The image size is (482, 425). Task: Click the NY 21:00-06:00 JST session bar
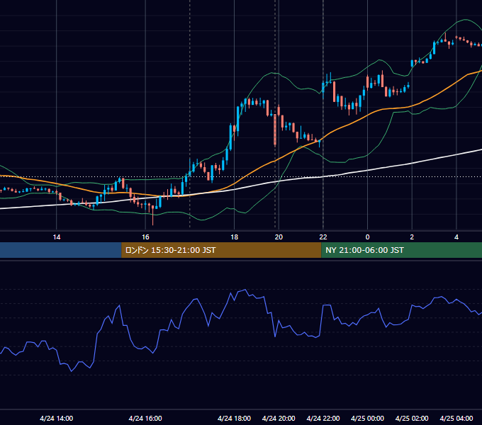click(x=401, y=250)
